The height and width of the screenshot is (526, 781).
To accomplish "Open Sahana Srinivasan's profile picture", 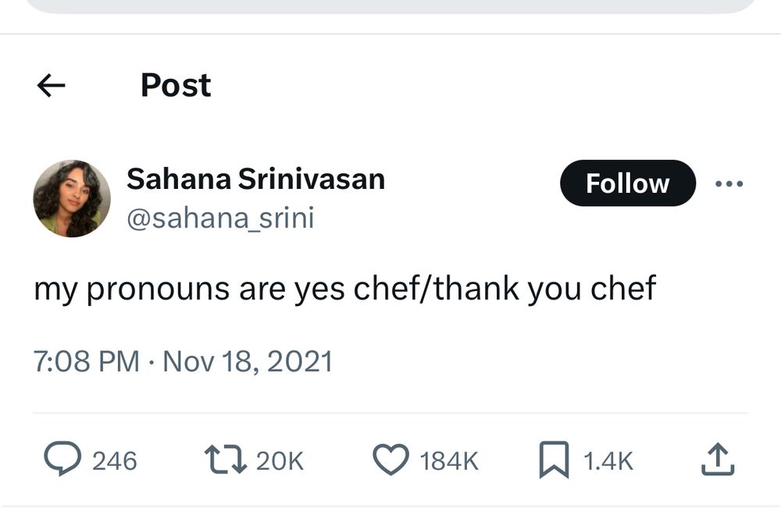I will pyautogui.click(x=72, y=198).
